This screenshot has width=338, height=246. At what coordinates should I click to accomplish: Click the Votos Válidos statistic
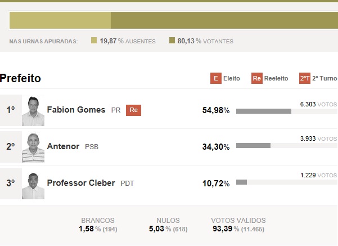(x=238, y=225)
